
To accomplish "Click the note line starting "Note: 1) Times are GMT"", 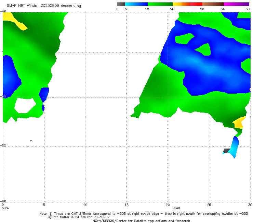I will tap(144, 214).
